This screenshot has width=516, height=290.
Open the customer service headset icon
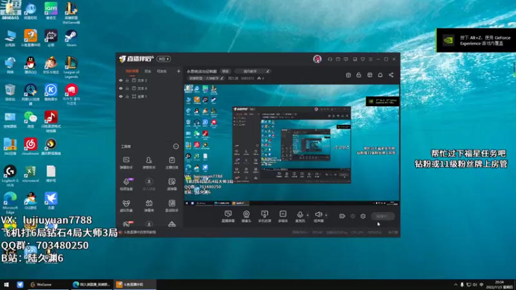click(x=330, y=59)
